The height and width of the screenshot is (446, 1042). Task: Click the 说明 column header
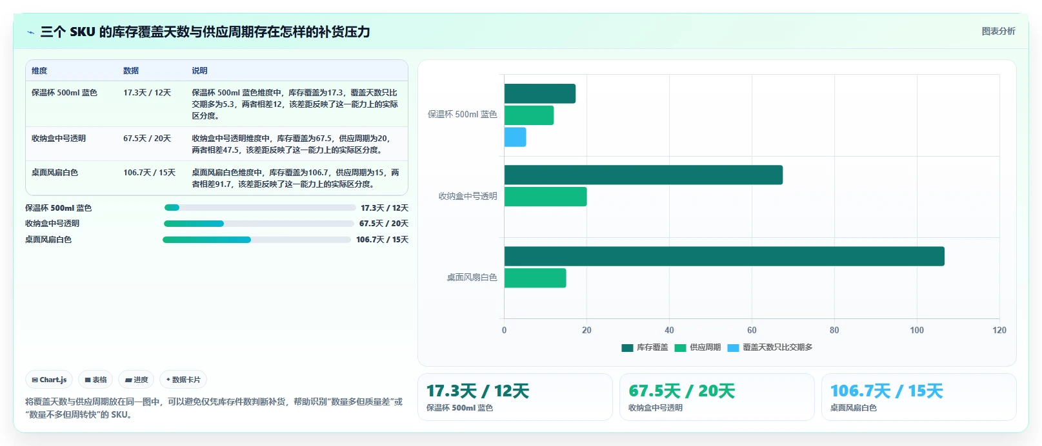pos(199,71)
